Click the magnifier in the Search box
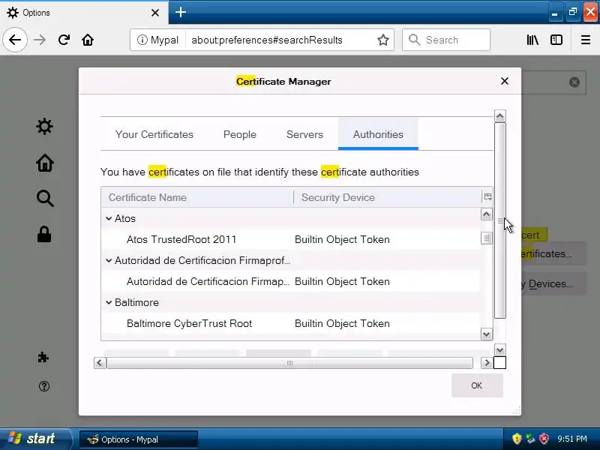This screenshot has width=600, height=450. tap(414, 40)
